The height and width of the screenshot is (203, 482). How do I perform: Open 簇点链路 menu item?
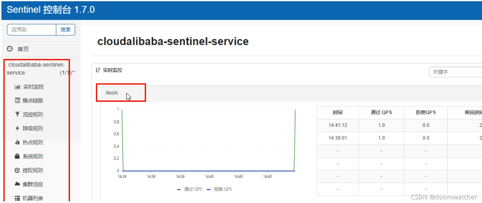32,101
